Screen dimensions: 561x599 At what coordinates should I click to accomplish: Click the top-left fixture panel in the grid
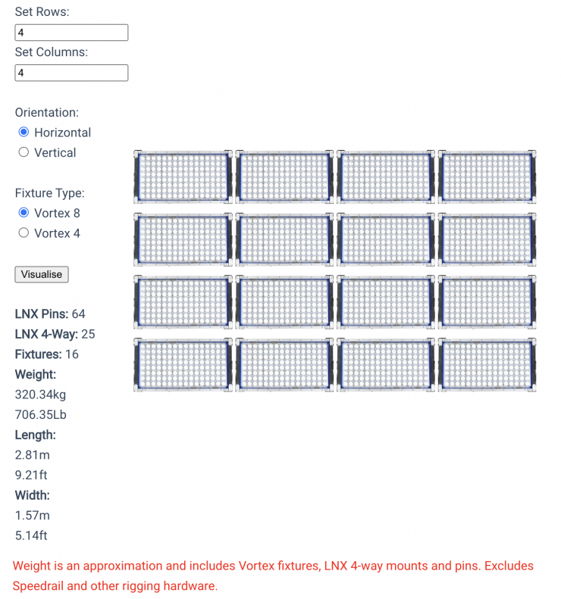tap(183, 177)
